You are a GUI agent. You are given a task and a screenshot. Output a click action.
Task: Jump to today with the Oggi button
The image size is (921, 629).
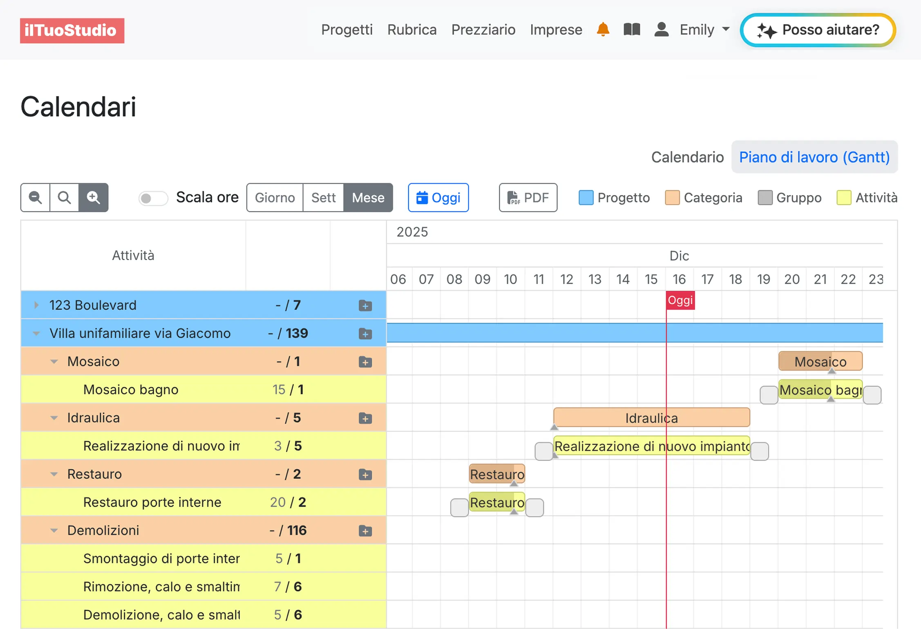coord(438,198)
